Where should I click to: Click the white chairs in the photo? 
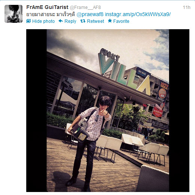click(131, 149)
